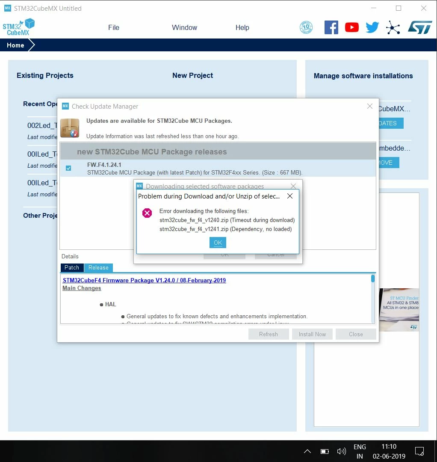Click the ST community network star icon
Viewport: 437px width, 462px height.
tap(393, 27)
